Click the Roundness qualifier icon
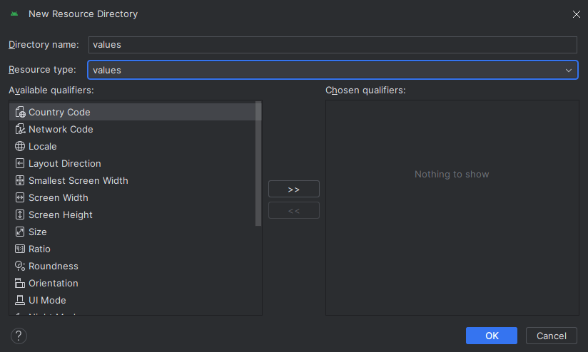This screenshot has width=588, height=352. tap(20, 266)
